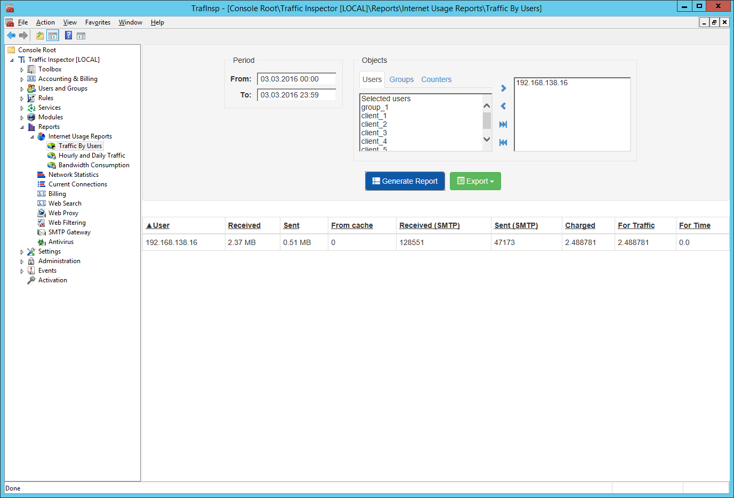
Task: Collapse the Internet Usage Reports node
Action: tap(32, 137)
